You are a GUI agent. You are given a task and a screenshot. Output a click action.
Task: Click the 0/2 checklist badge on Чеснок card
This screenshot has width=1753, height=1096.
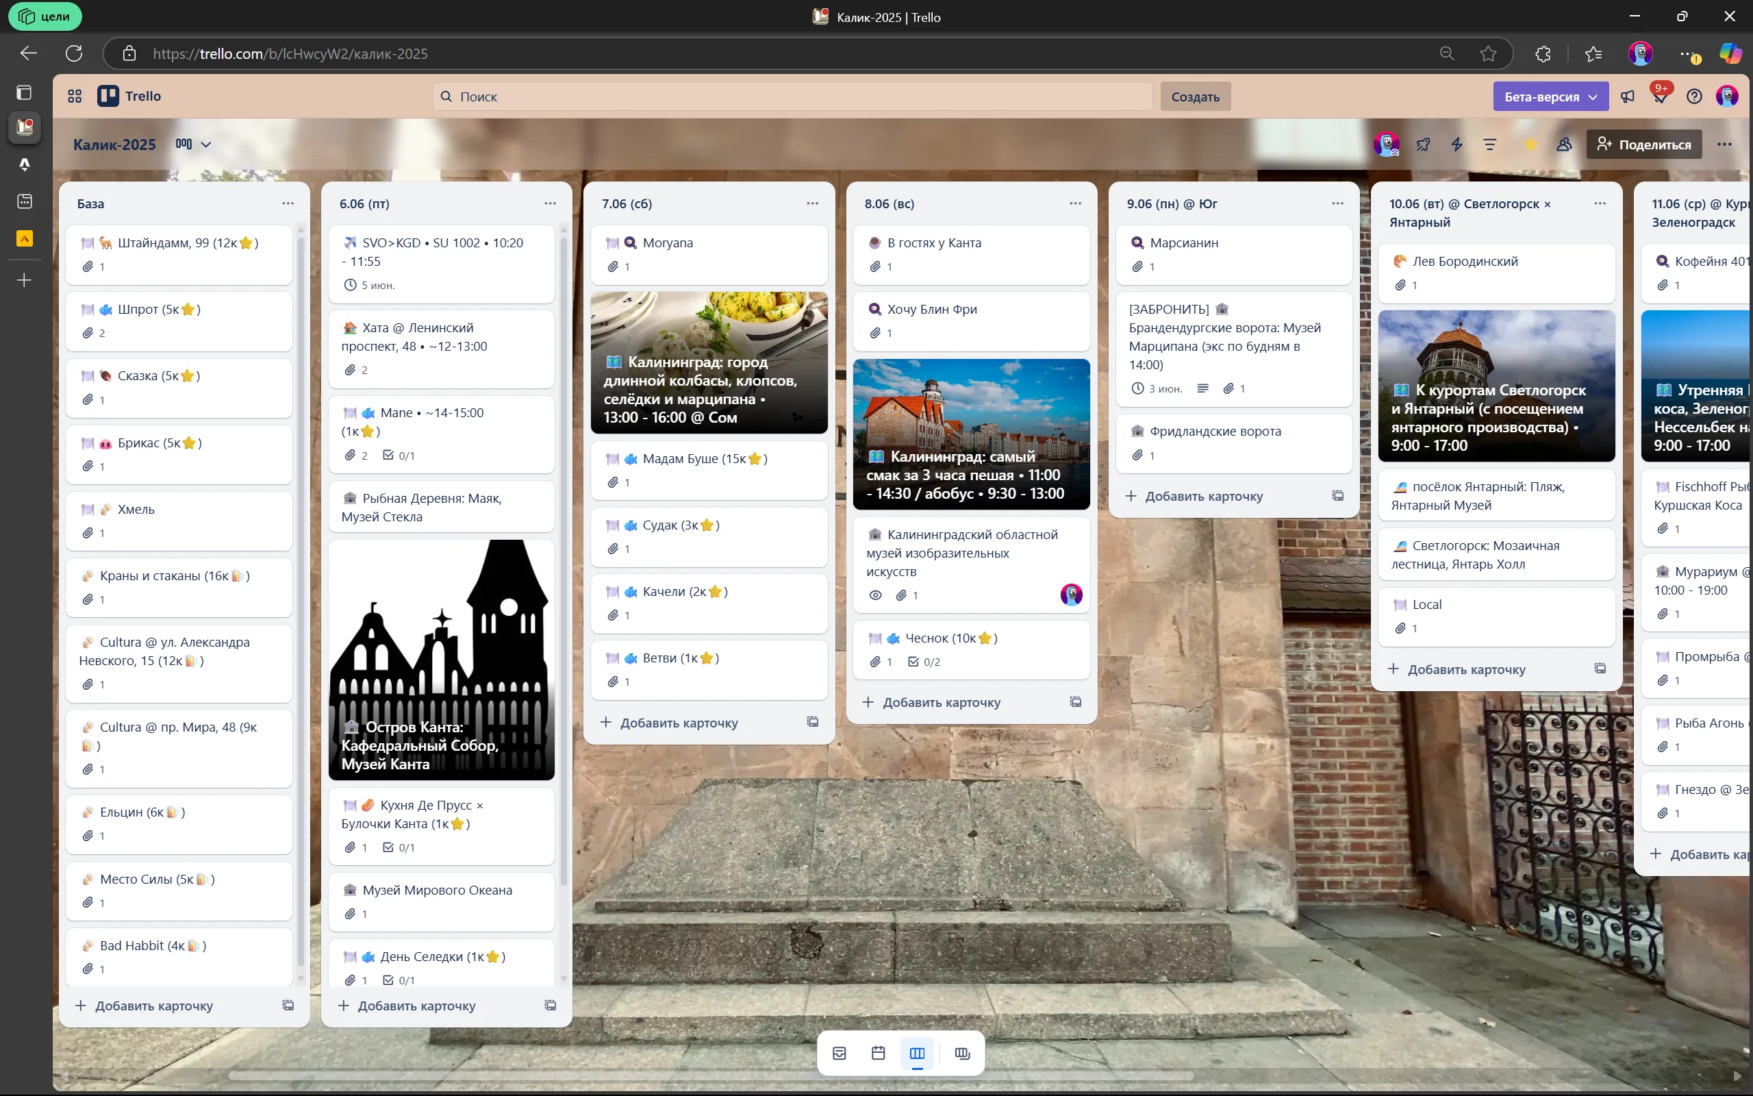click(x=924, y=662)
